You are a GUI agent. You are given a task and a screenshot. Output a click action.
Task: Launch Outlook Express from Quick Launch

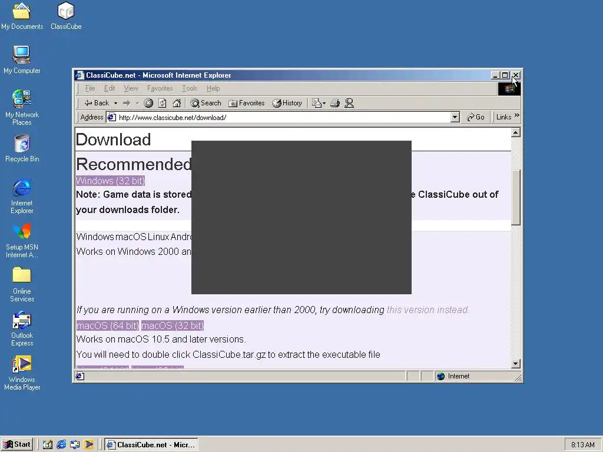point(75,445)
